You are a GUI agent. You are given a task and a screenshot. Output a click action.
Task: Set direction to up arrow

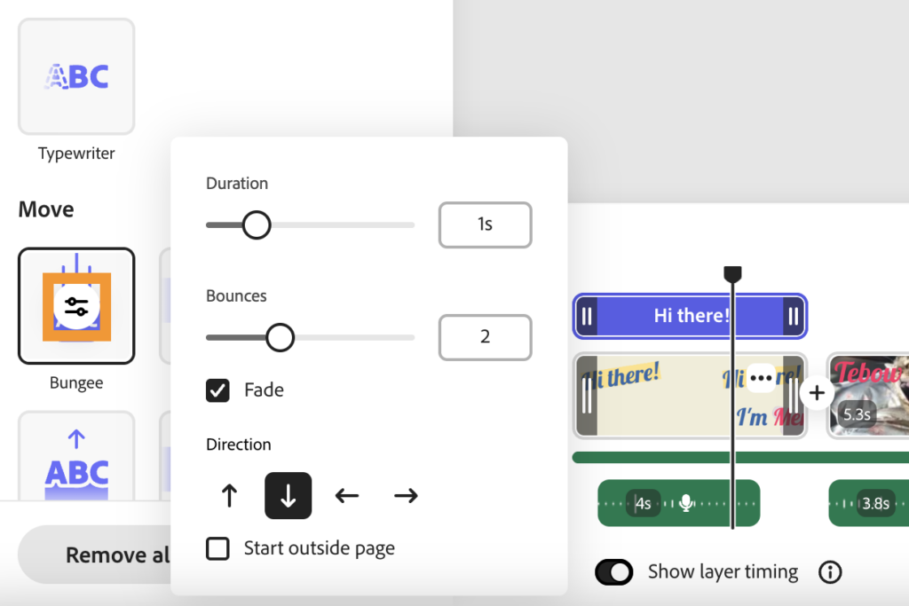(229, 496)
